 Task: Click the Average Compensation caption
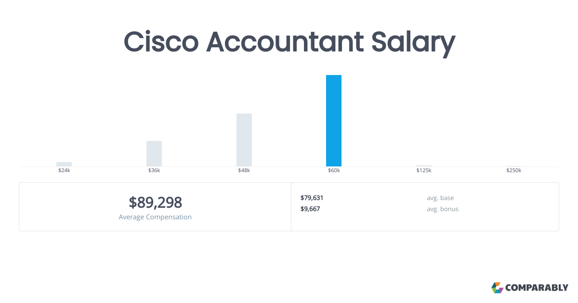tap(155, 217)
